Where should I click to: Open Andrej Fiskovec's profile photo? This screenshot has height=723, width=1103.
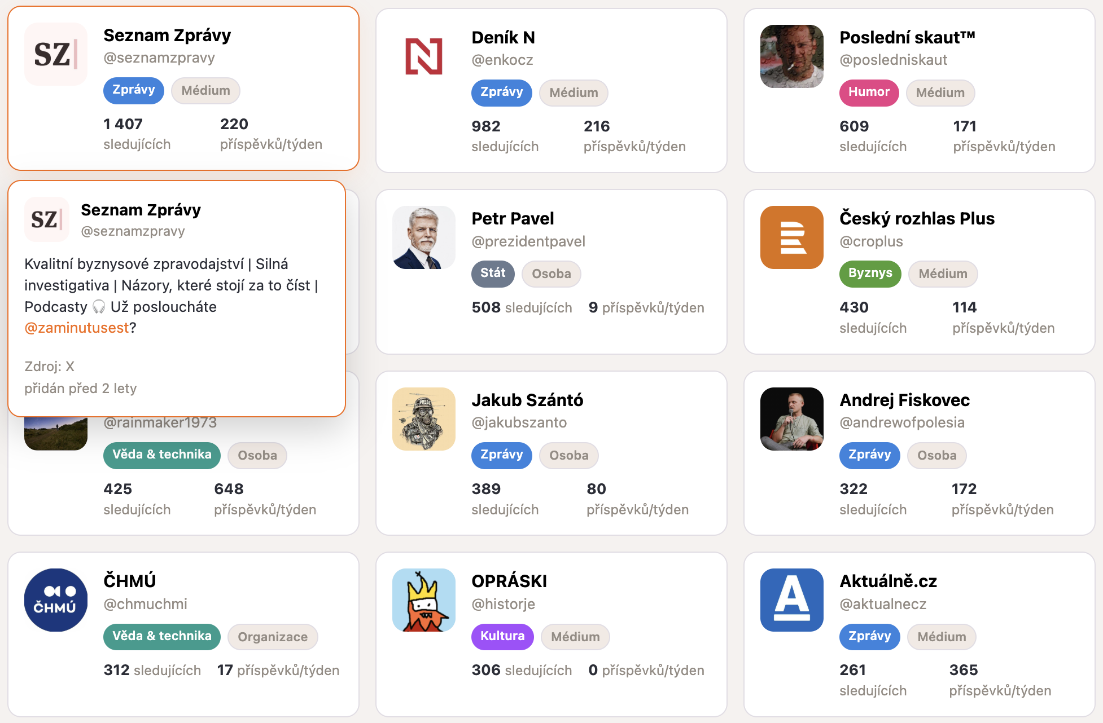click(x=792, y=419)
